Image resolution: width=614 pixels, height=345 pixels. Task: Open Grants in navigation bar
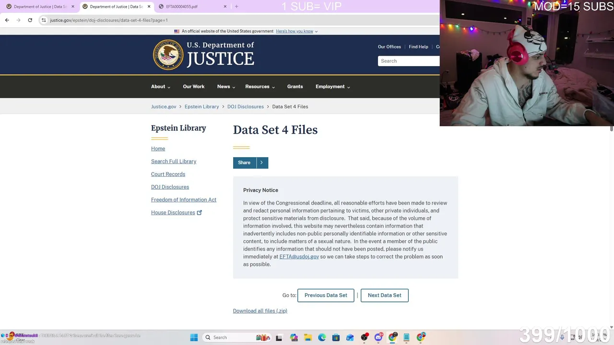coord(295,87)
